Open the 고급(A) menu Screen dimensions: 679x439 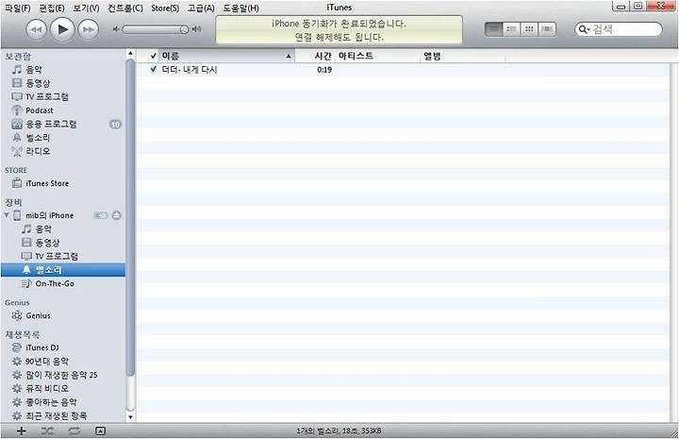tap(201, 8)
